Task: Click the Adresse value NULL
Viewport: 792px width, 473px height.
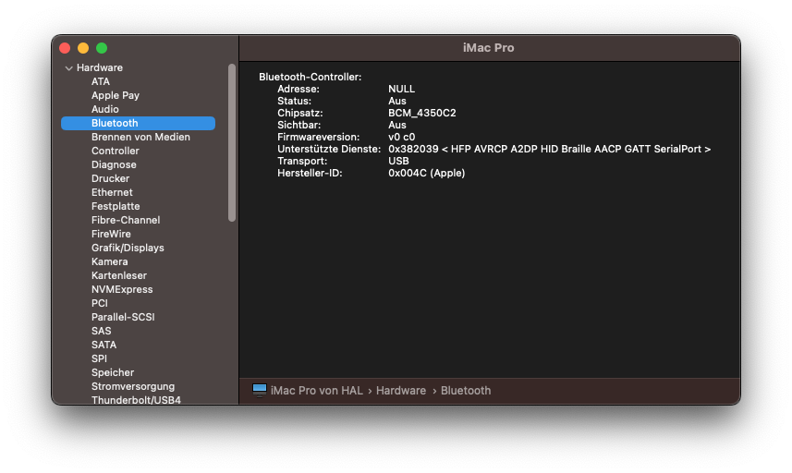Action: (402, 89)
